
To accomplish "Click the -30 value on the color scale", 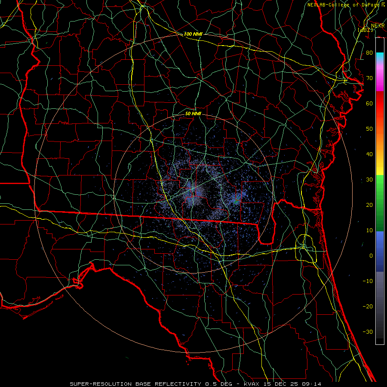I will (x=368, y=332).
